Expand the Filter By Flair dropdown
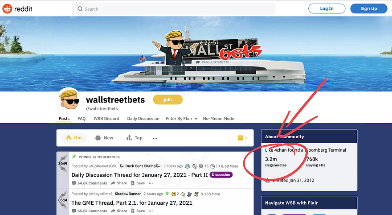 coord(181,119)
